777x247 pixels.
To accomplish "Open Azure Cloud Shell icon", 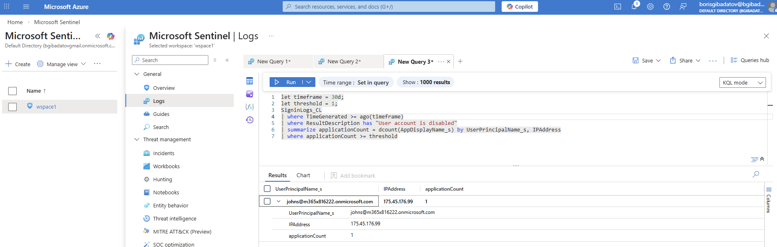I will point(618,7).
